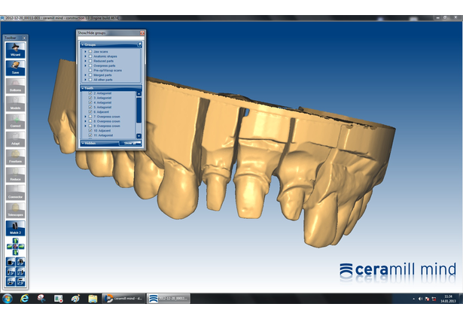The image size is (463, 319).
Task: Enable the Anatomic shapes checkbox
Action: 90,56
